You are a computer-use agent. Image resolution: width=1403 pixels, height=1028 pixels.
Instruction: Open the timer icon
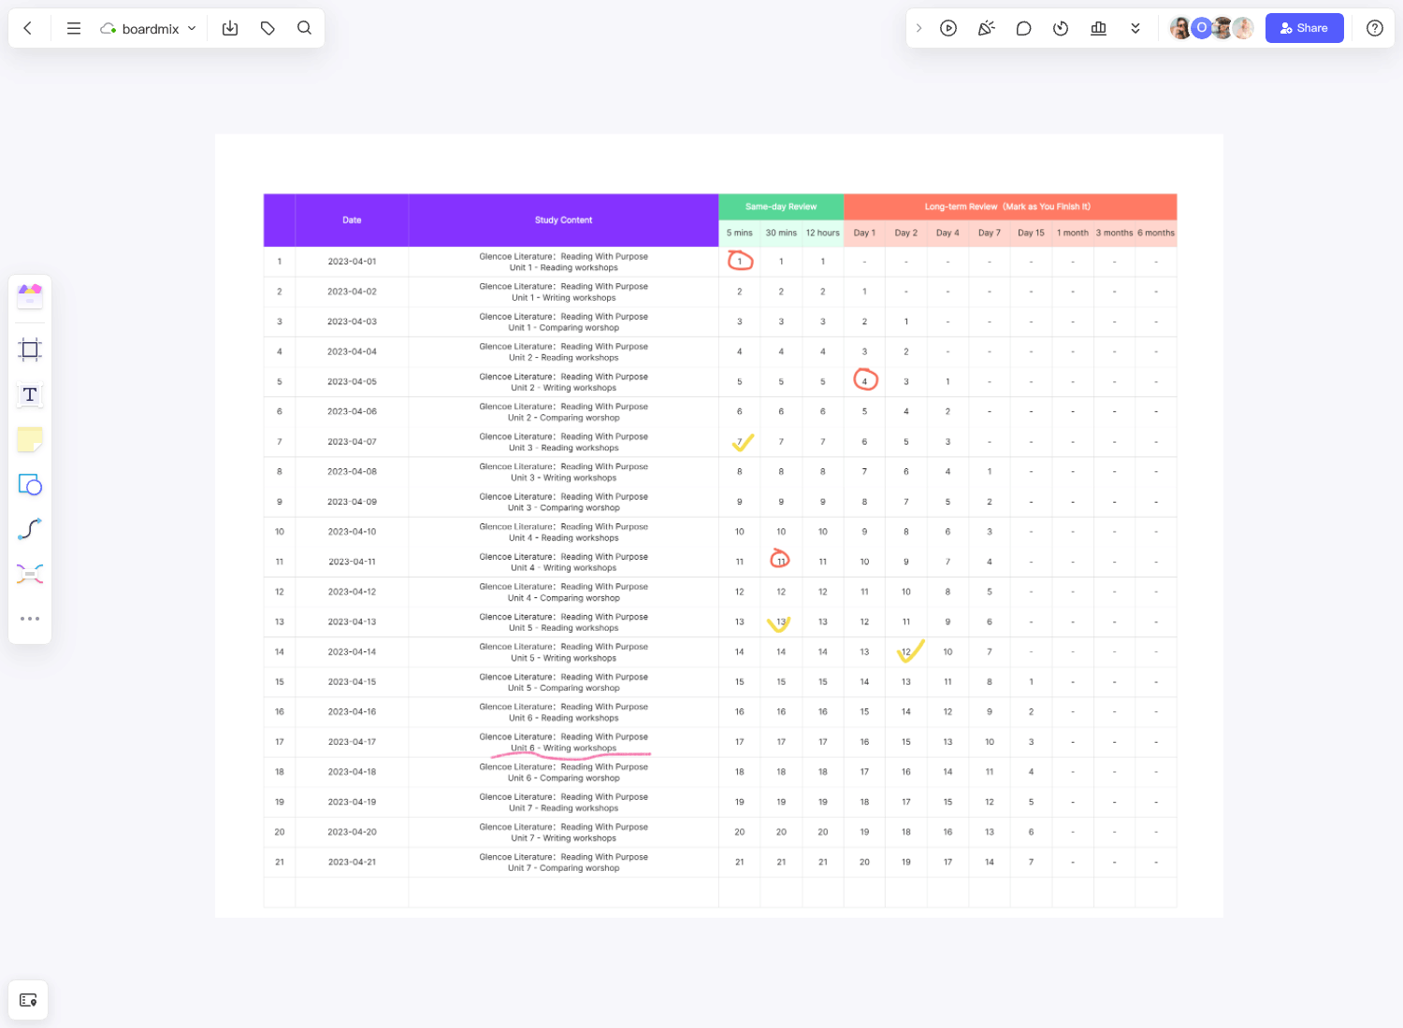click(x=1061, y=28)
